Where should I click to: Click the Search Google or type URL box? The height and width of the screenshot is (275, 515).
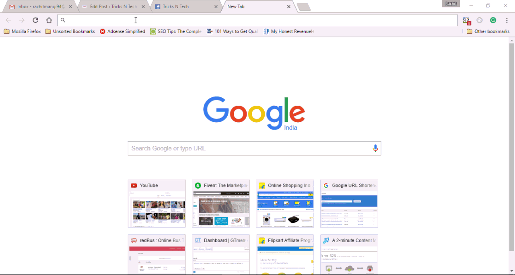pos(254,148)
